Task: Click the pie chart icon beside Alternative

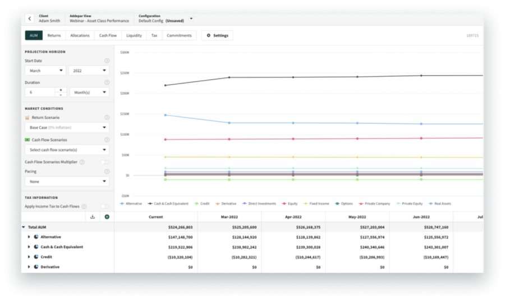Action: pyautogui.click(x=36, y=237)
